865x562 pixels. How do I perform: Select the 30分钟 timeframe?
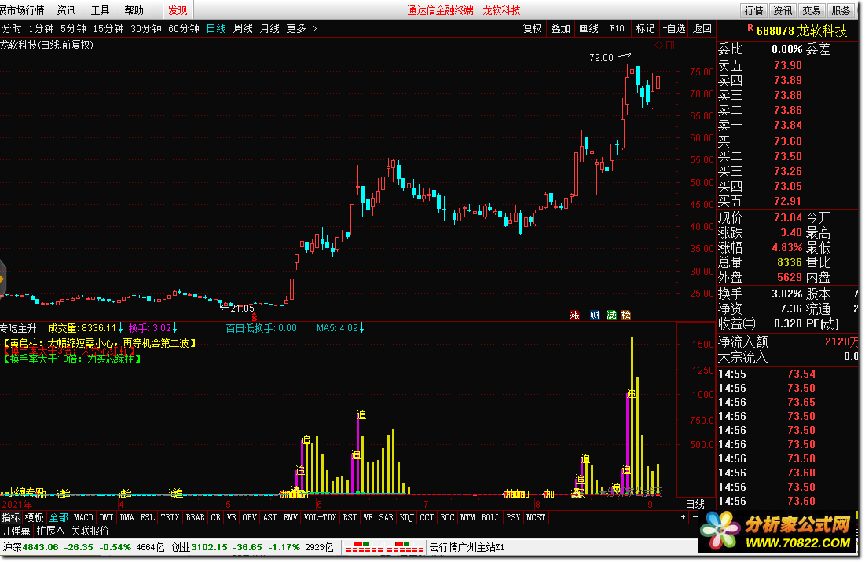(145, 29)
